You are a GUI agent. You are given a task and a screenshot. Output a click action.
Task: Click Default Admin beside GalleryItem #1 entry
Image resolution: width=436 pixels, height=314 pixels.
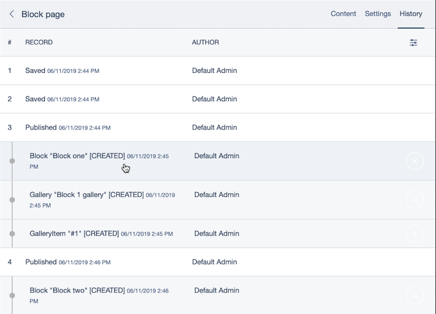tap(216, 233)
